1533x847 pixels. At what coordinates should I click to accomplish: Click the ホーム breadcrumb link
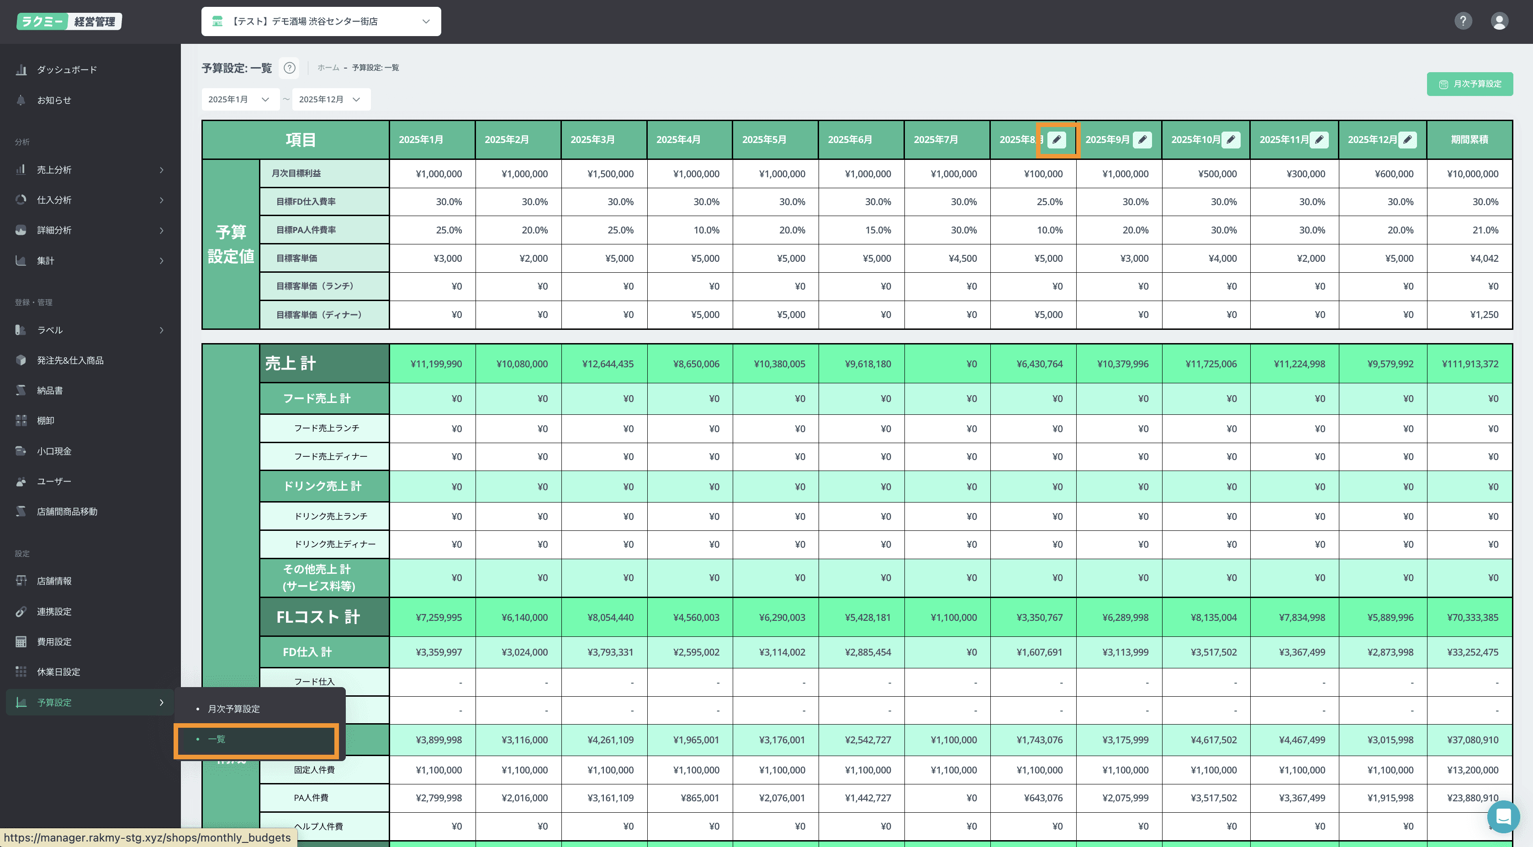[328, 68]
